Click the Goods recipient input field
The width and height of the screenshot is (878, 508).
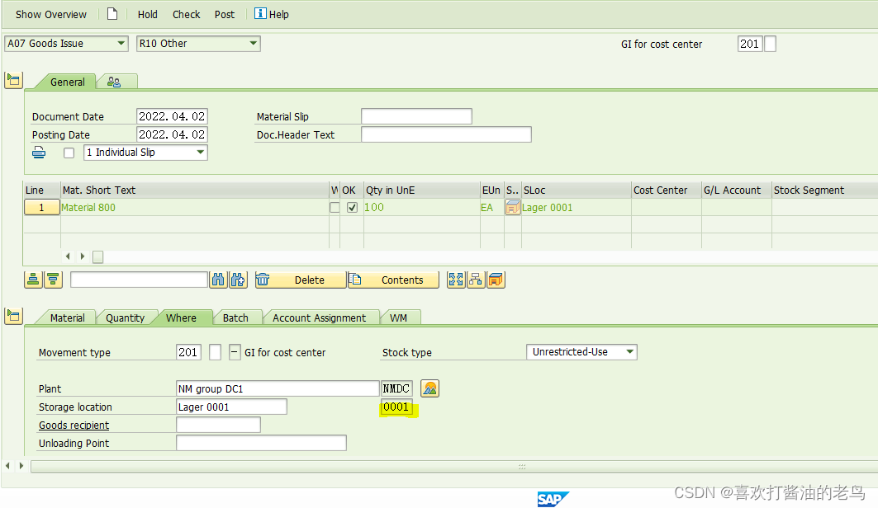tap(217, 424)
